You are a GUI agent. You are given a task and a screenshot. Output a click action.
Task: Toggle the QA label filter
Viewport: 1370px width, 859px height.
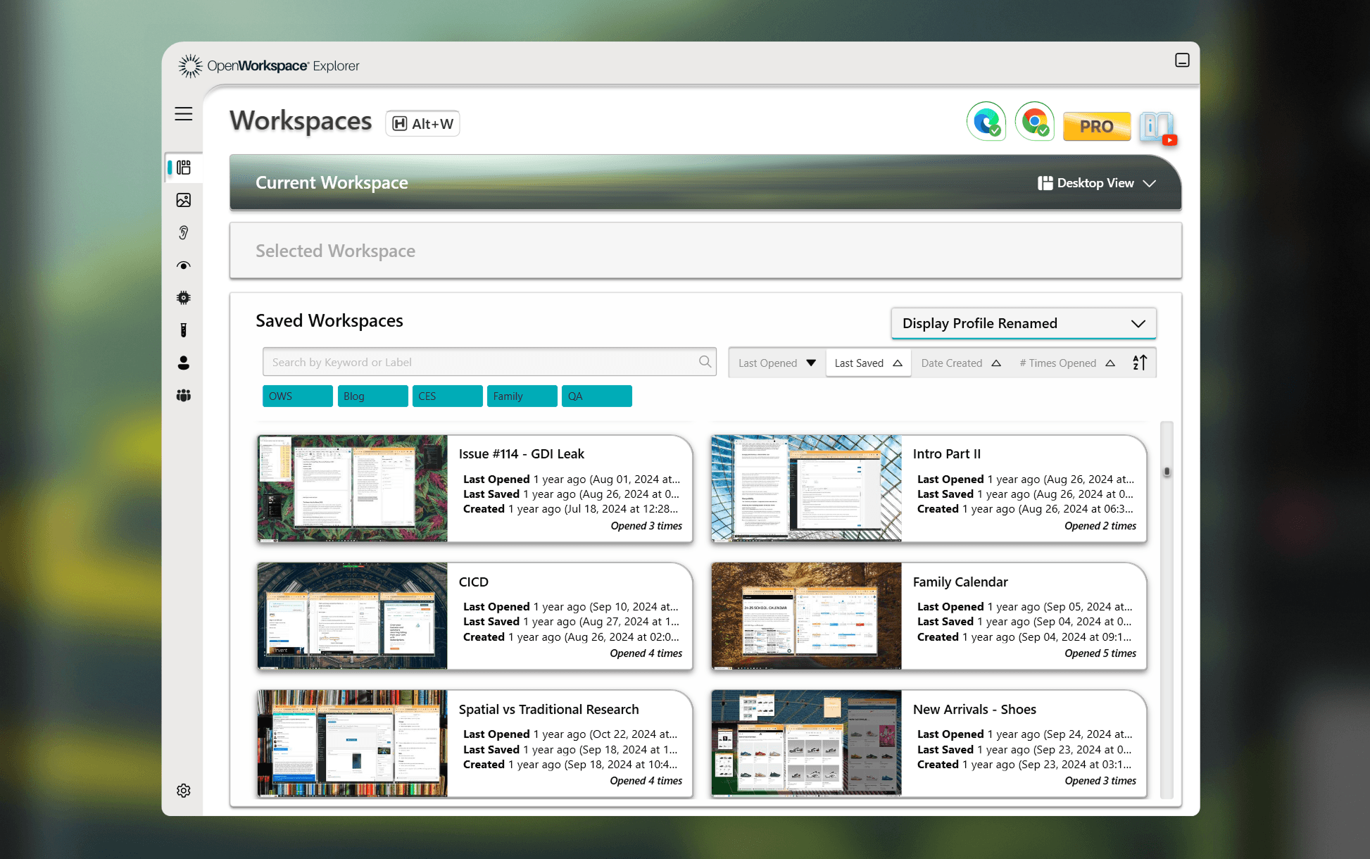(596, 396)
